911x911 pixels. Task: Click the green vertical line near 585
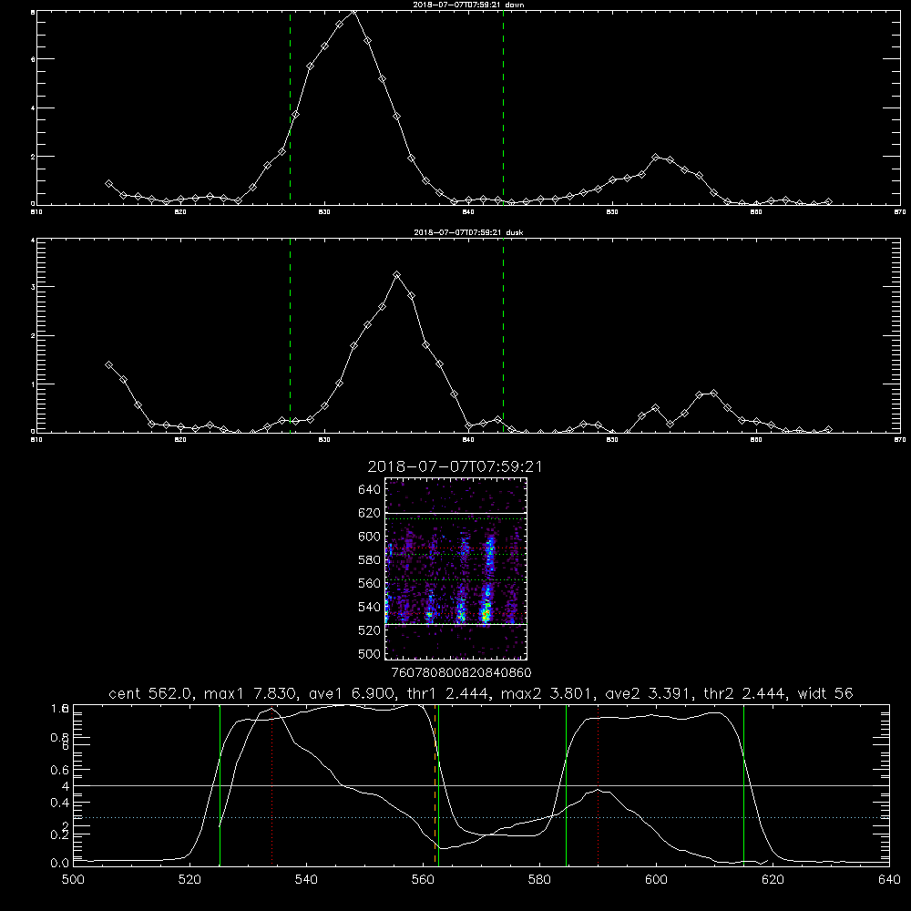pos(566,785)
